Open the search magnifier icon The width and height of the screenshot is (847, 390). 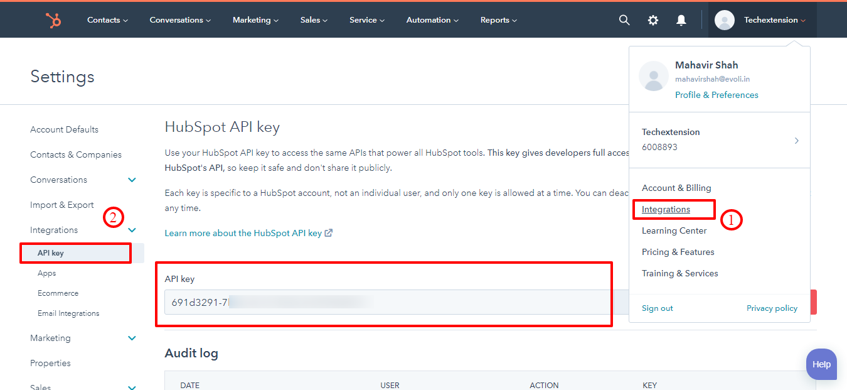[624, 20]
